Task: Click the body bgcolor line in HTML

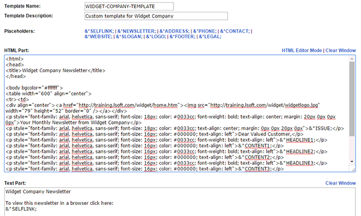Action: (x=34, y=88)
